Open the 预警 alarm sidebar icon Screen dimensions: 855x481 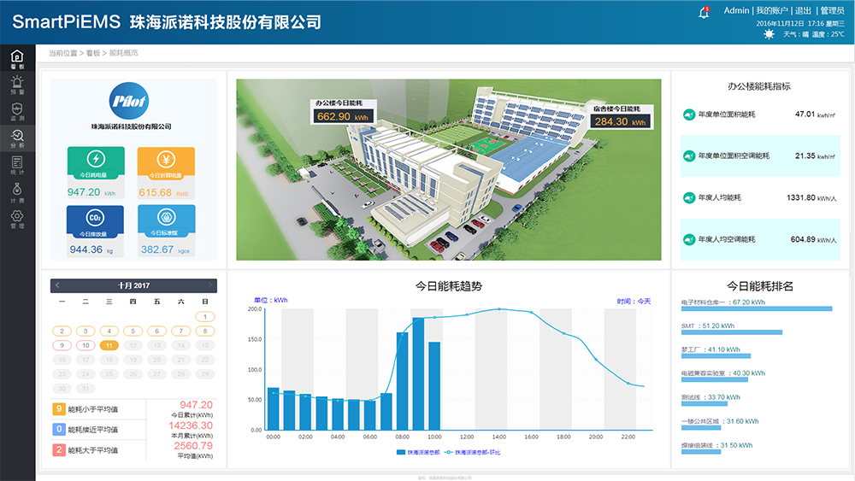tap(17, 84)
